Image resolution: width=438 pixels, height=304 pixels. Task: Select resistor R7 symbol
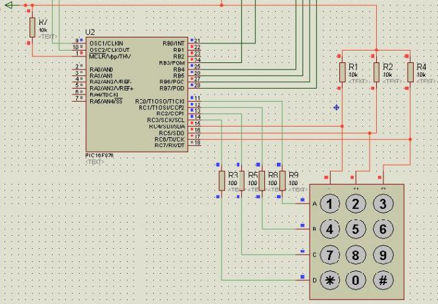coord(32,28)
